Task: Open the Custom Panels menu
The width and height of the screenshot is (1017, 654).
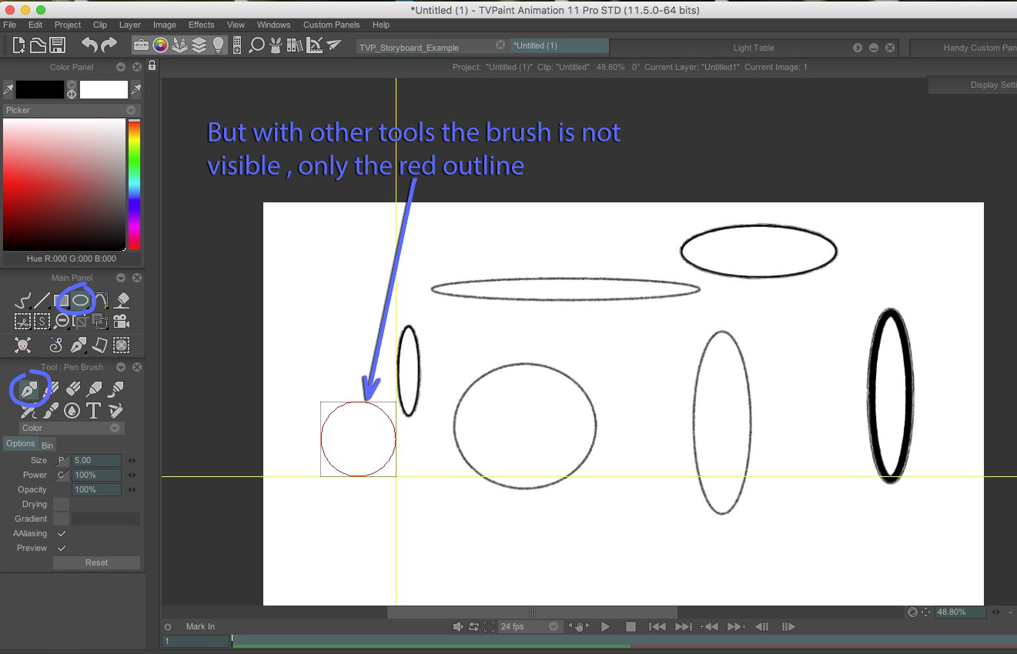Action: point(332,25)
